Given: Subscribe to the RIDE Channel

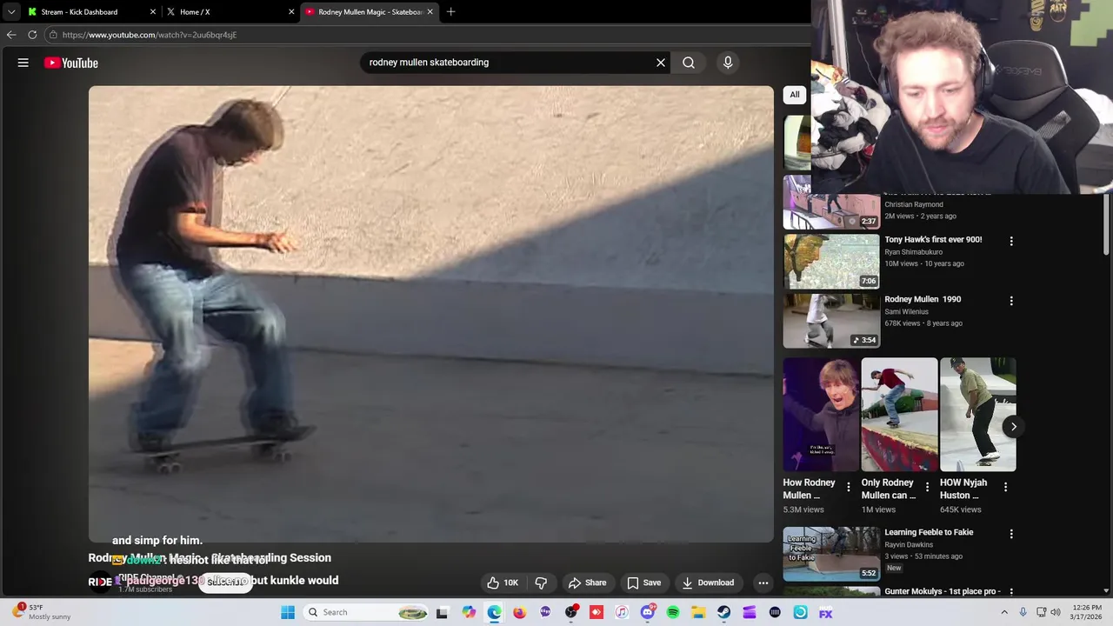Looking at the screenshot, I should [x=226, y=582].
